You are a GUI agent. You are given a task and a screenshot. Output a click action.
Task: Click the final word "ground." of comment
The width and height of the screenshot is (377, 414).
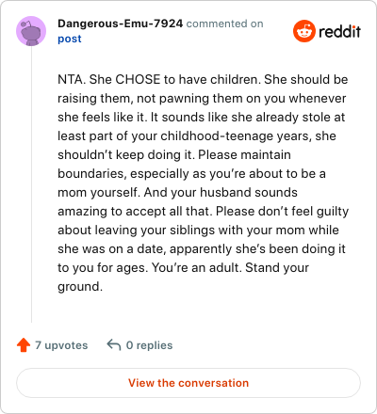click(80, 287)
